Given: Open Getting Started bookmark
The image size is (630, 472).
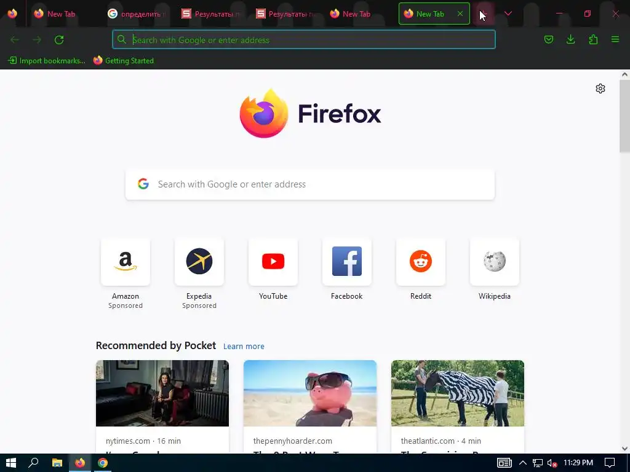Looking at the screenshot, I should click(x=124, y=61).
